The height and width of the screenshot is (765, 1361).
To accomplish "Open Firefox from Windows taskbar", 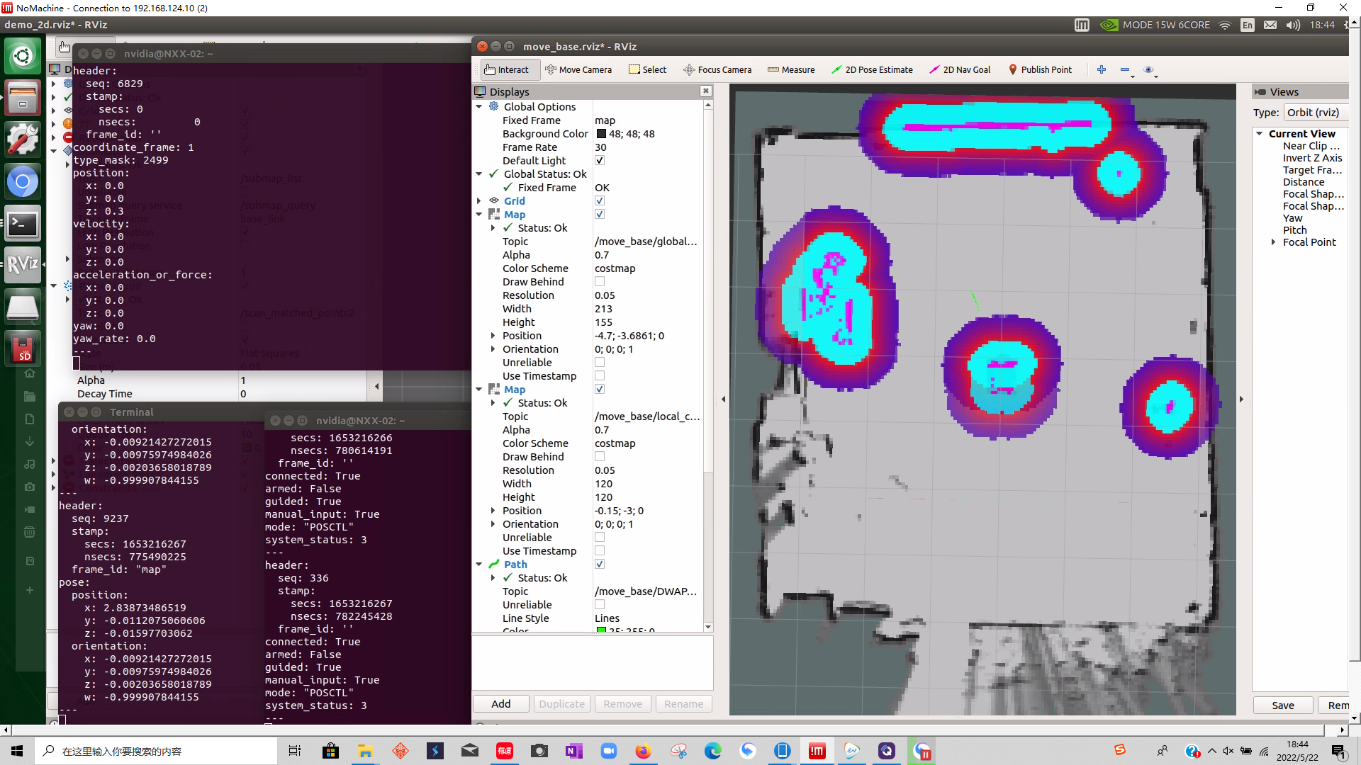I will tap(643, 751).
